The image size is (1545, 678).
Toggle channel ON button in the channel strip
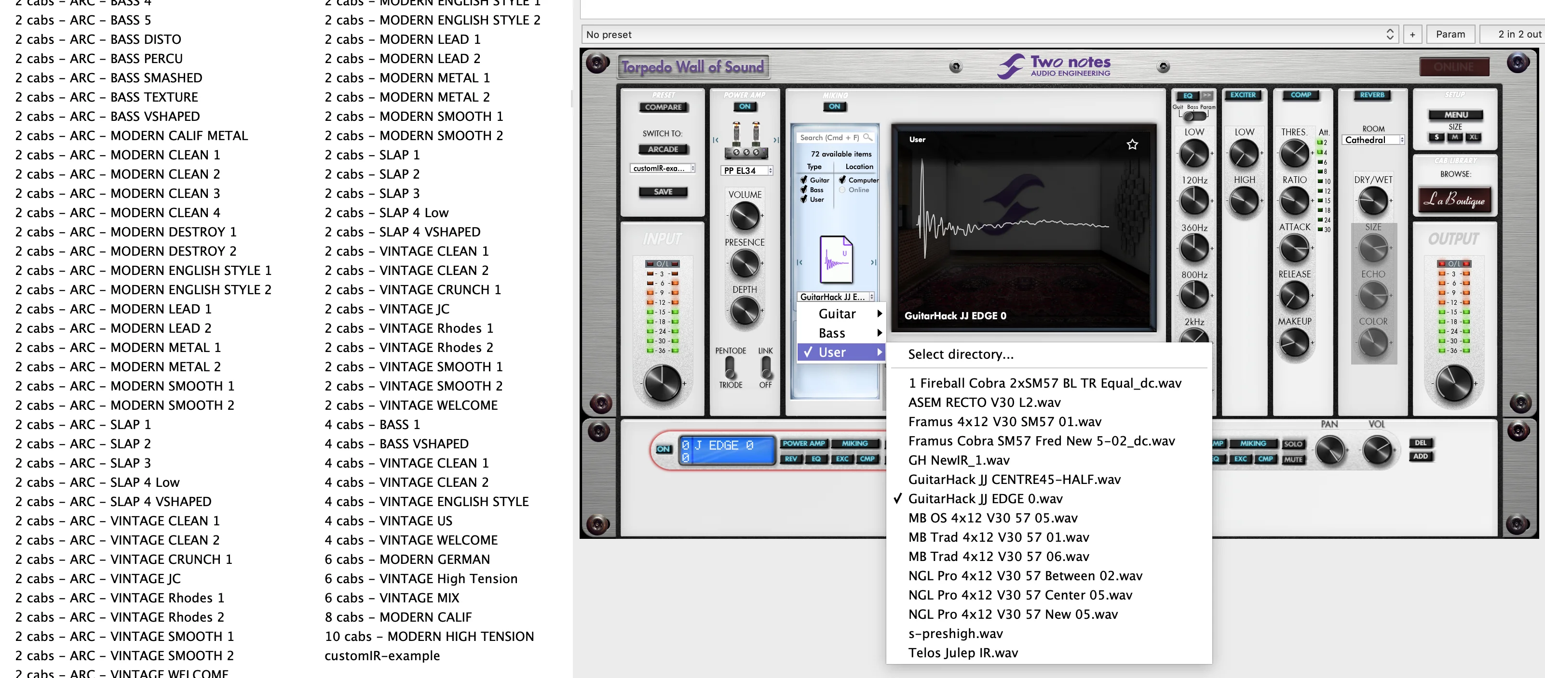663,449
